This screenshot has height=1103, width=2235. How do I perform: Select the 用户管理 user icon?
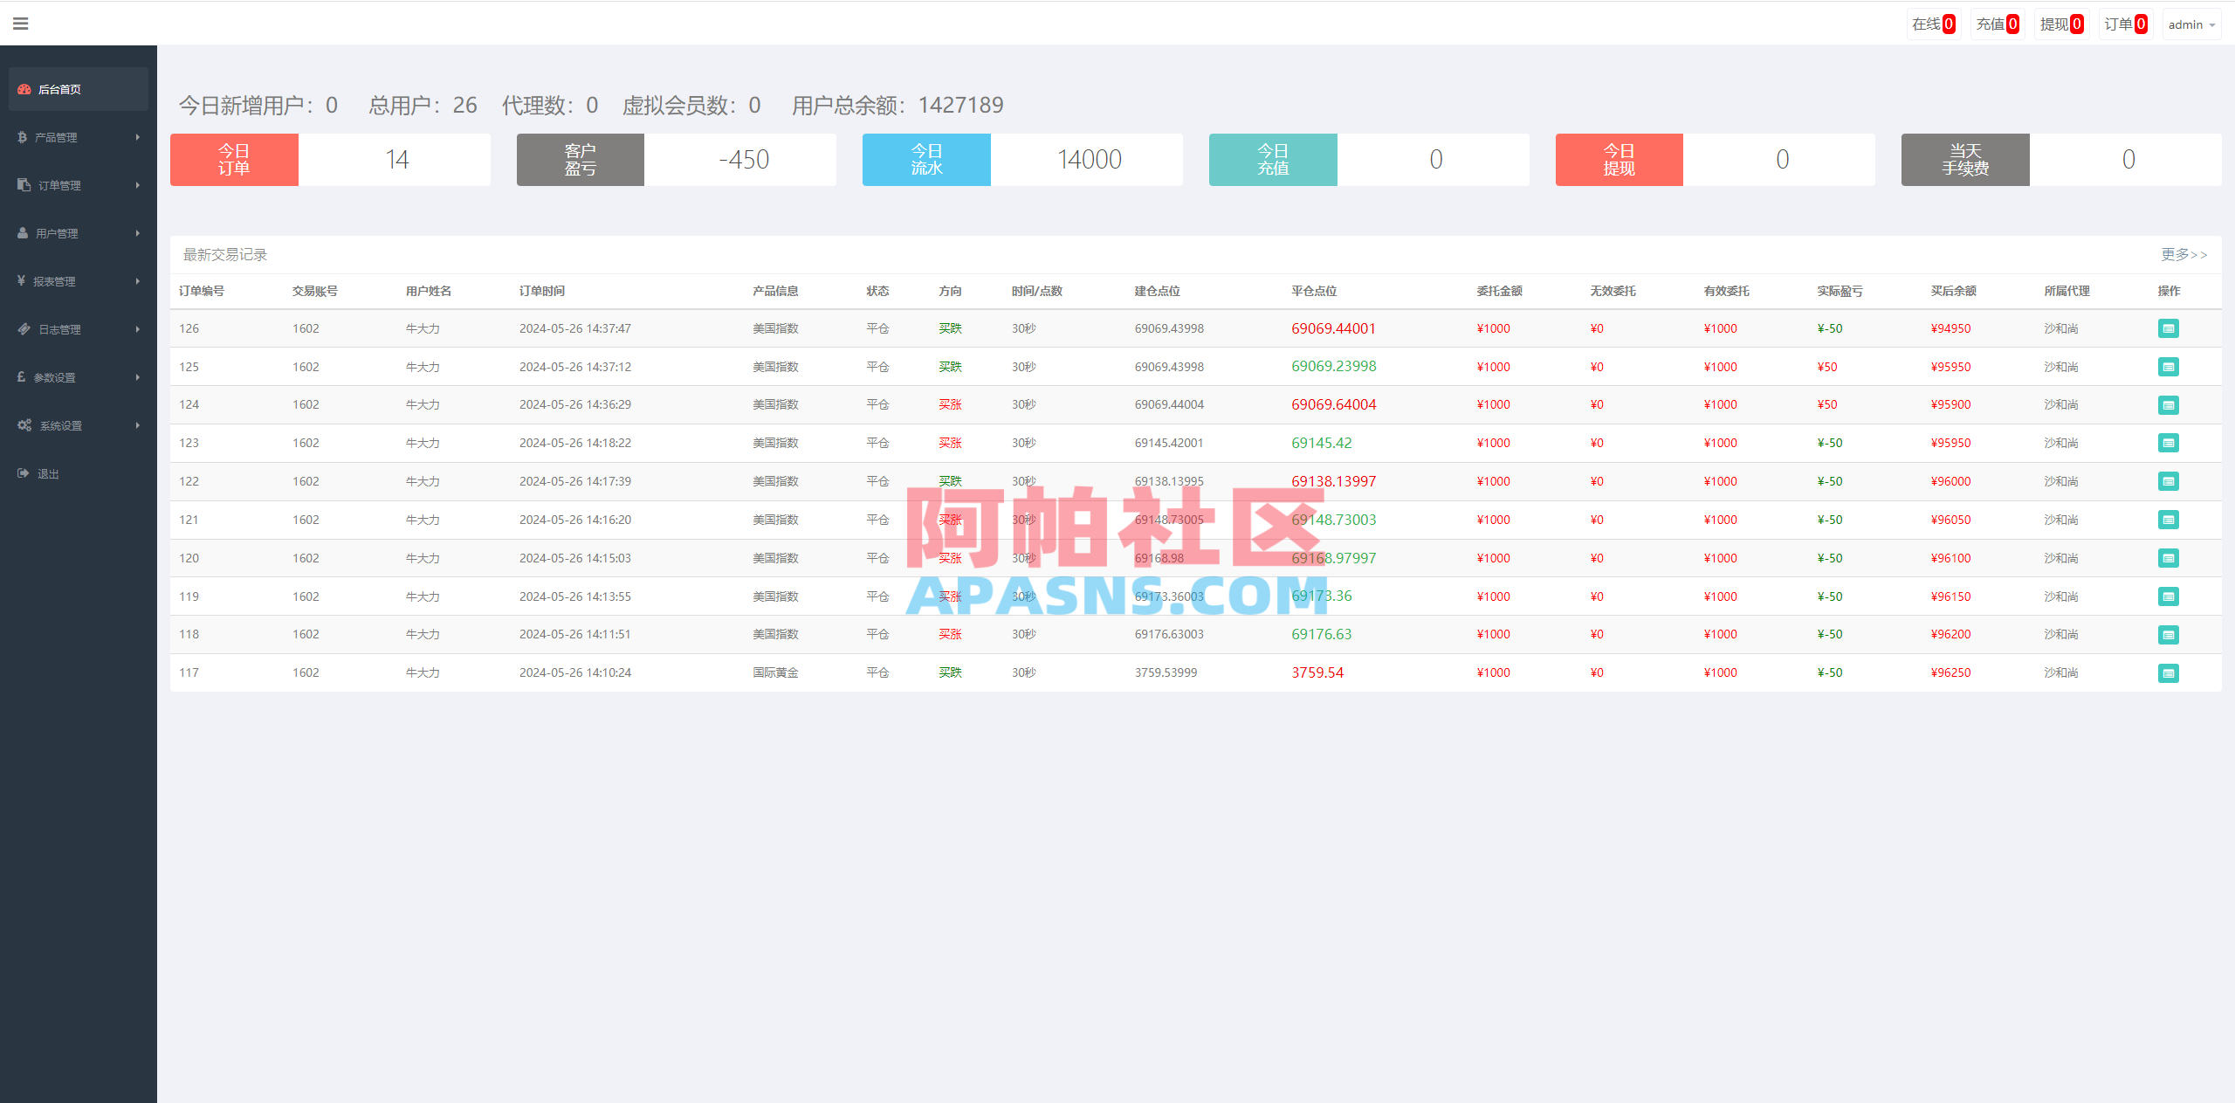(21, 232)
